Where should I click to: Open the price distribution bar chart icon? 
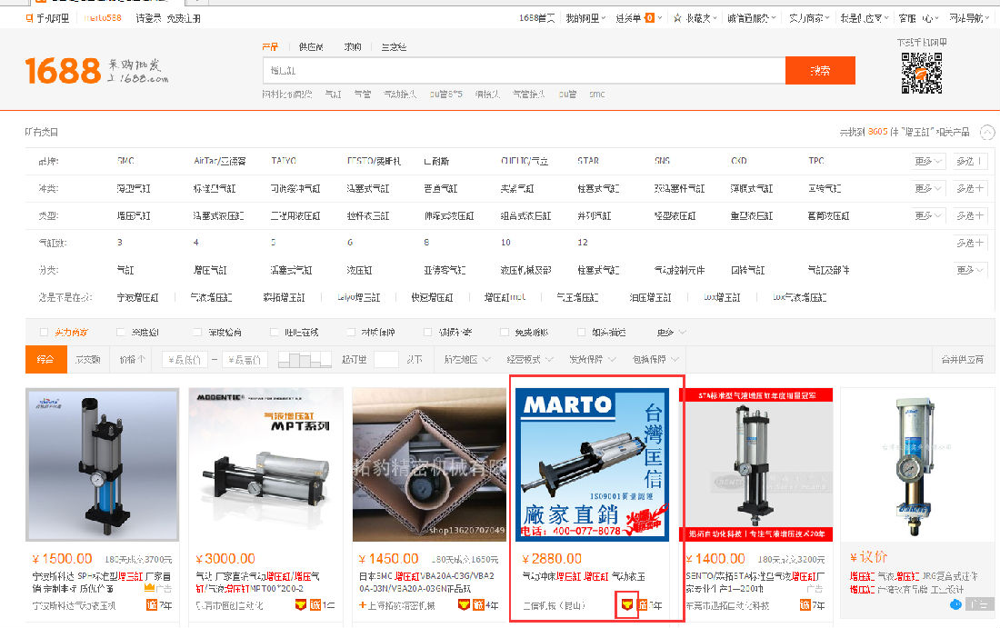[x=305, y=360]
